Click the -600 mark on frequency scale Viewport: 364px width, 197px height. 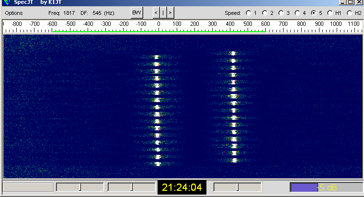pyautogui.click(x=52, y=24)
